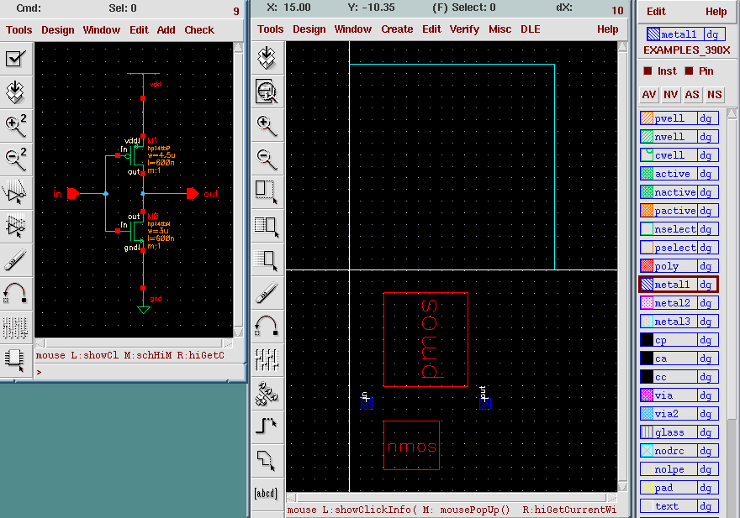Click Zoom In icon in layout toolbar
The width and height of the screenshot is (740, 518).
click(x=267, y=125)
